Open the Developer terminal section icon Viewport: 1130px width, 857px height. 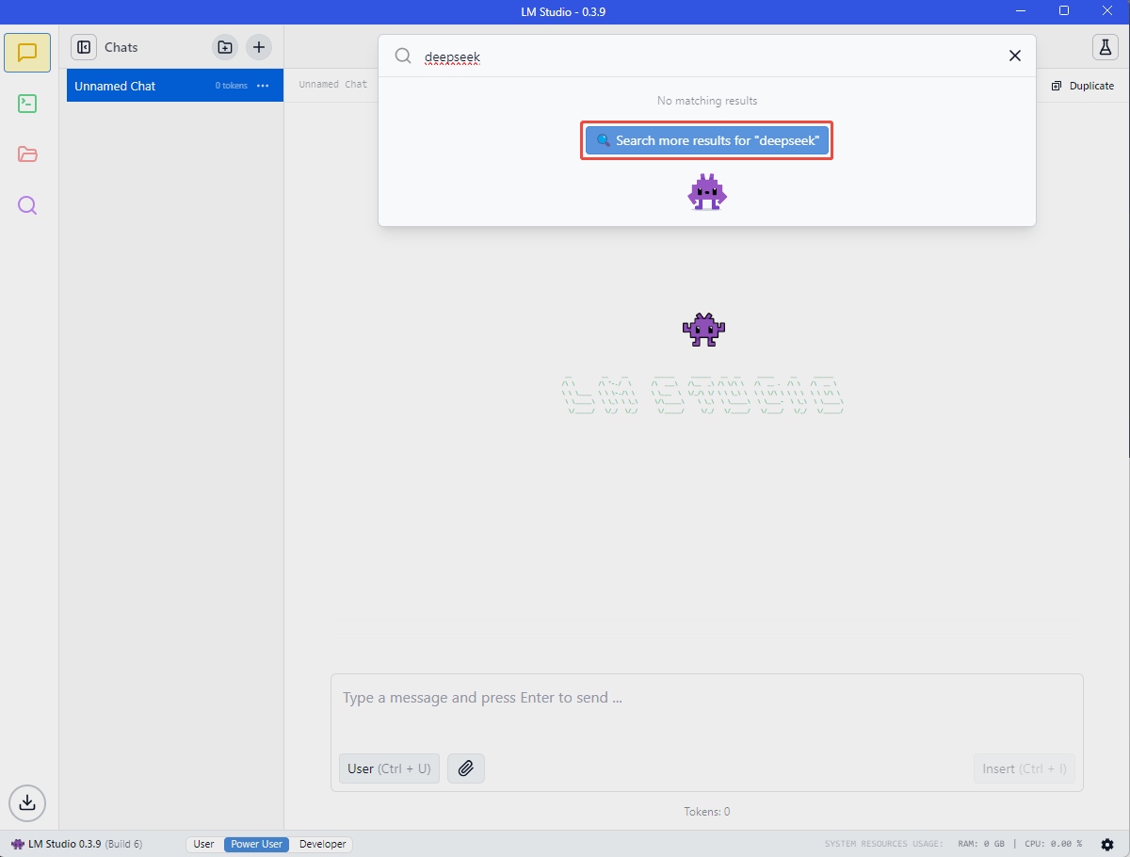click(x=27, y=104)
